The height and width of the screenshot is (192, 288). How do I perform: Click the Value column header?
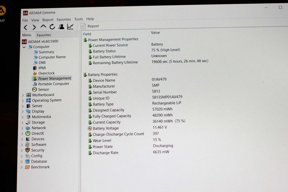coord(156,33)
